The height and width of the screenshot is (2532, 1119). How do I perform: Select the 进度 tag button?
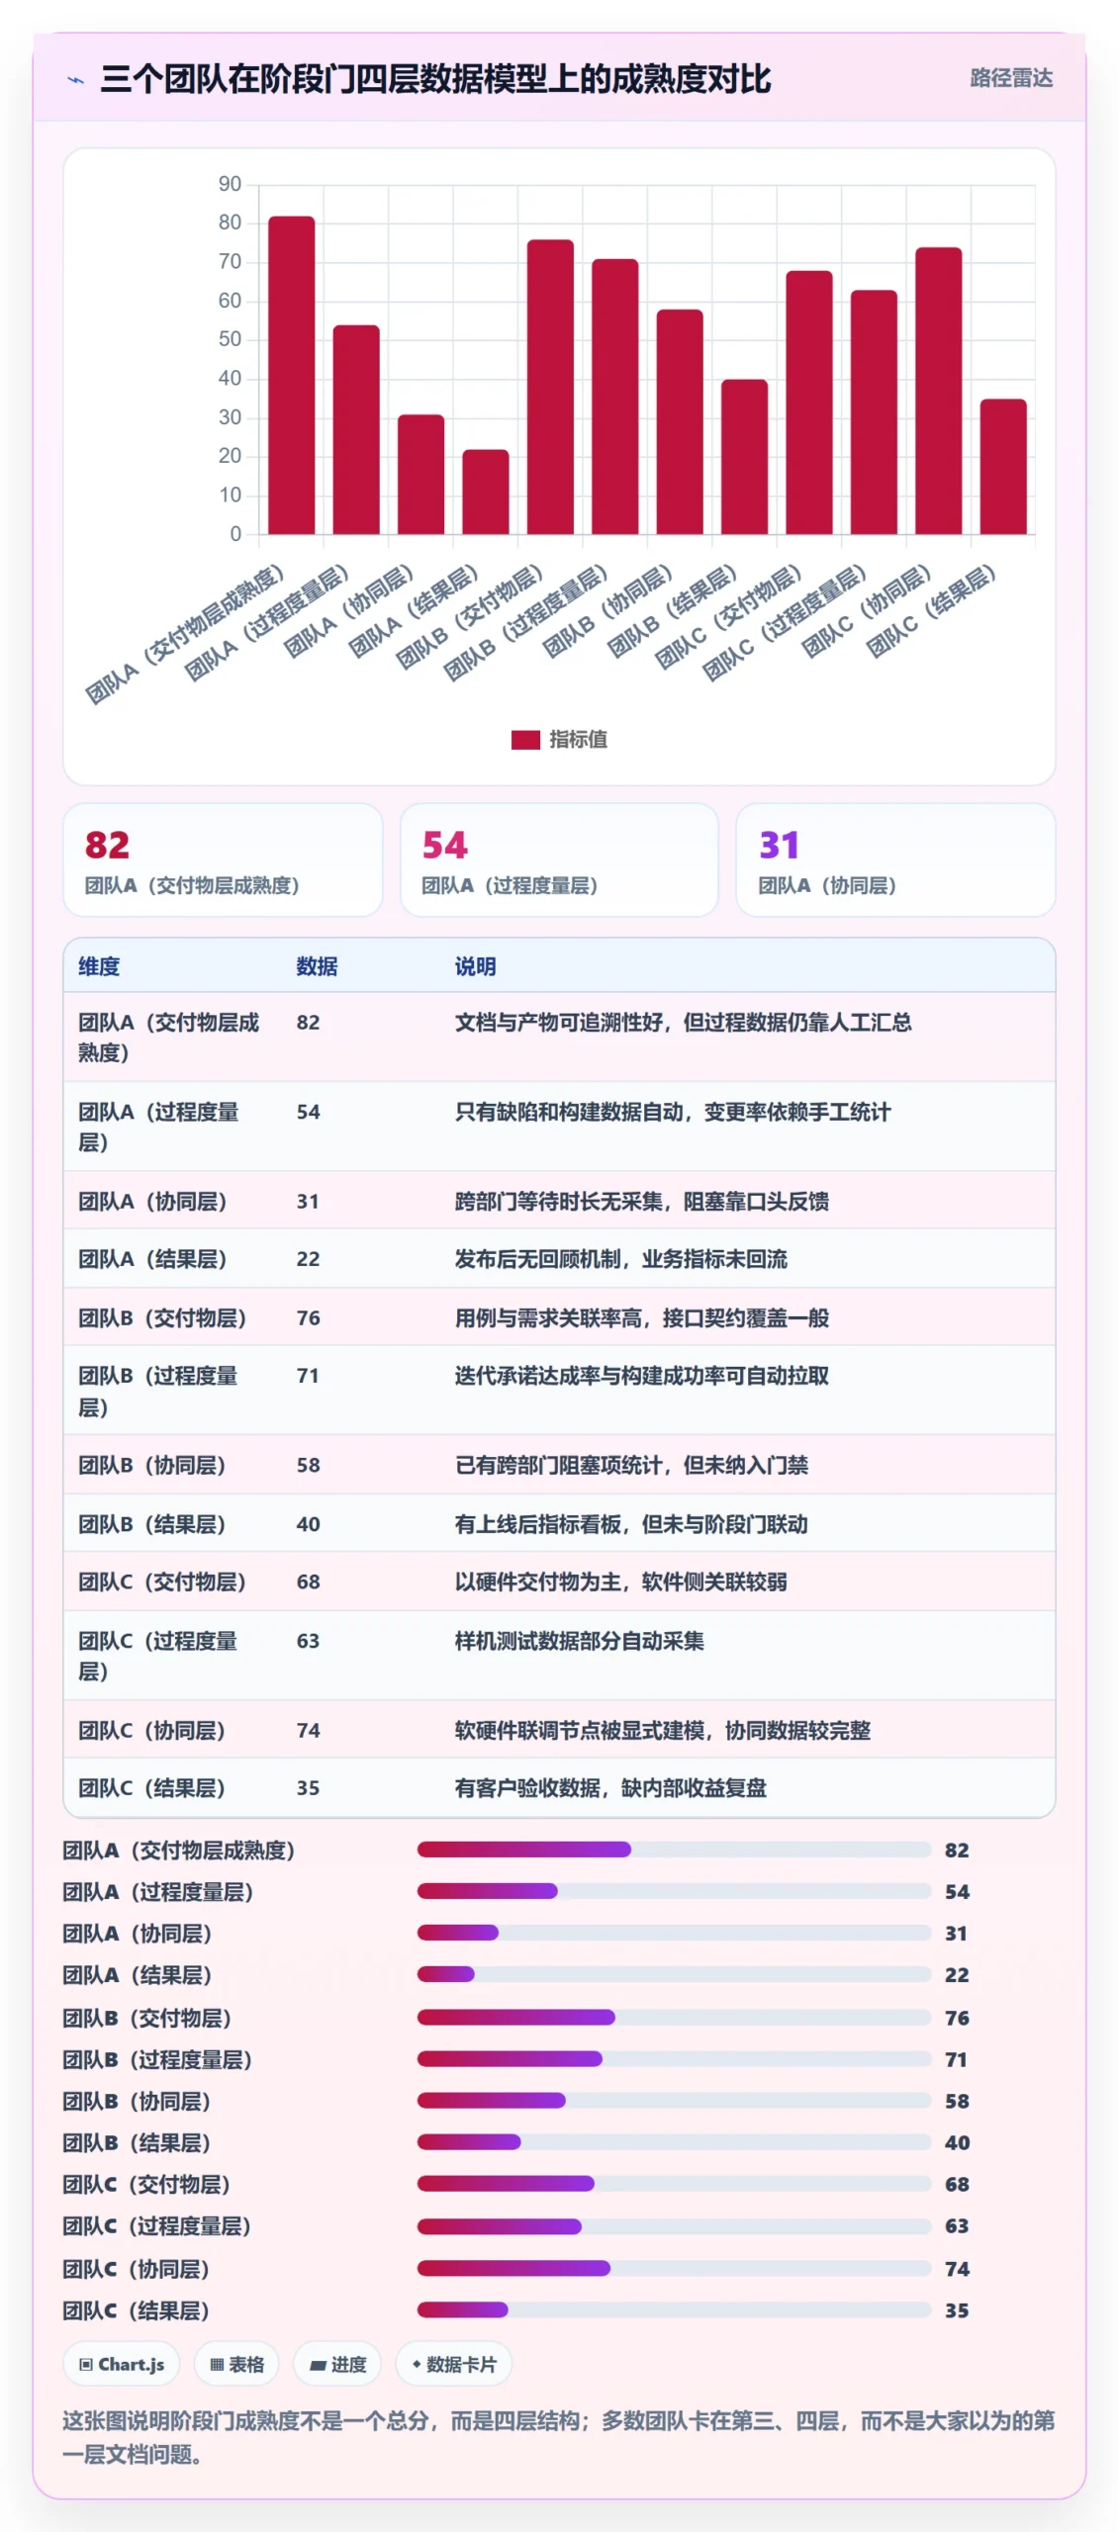point(337,2364)
